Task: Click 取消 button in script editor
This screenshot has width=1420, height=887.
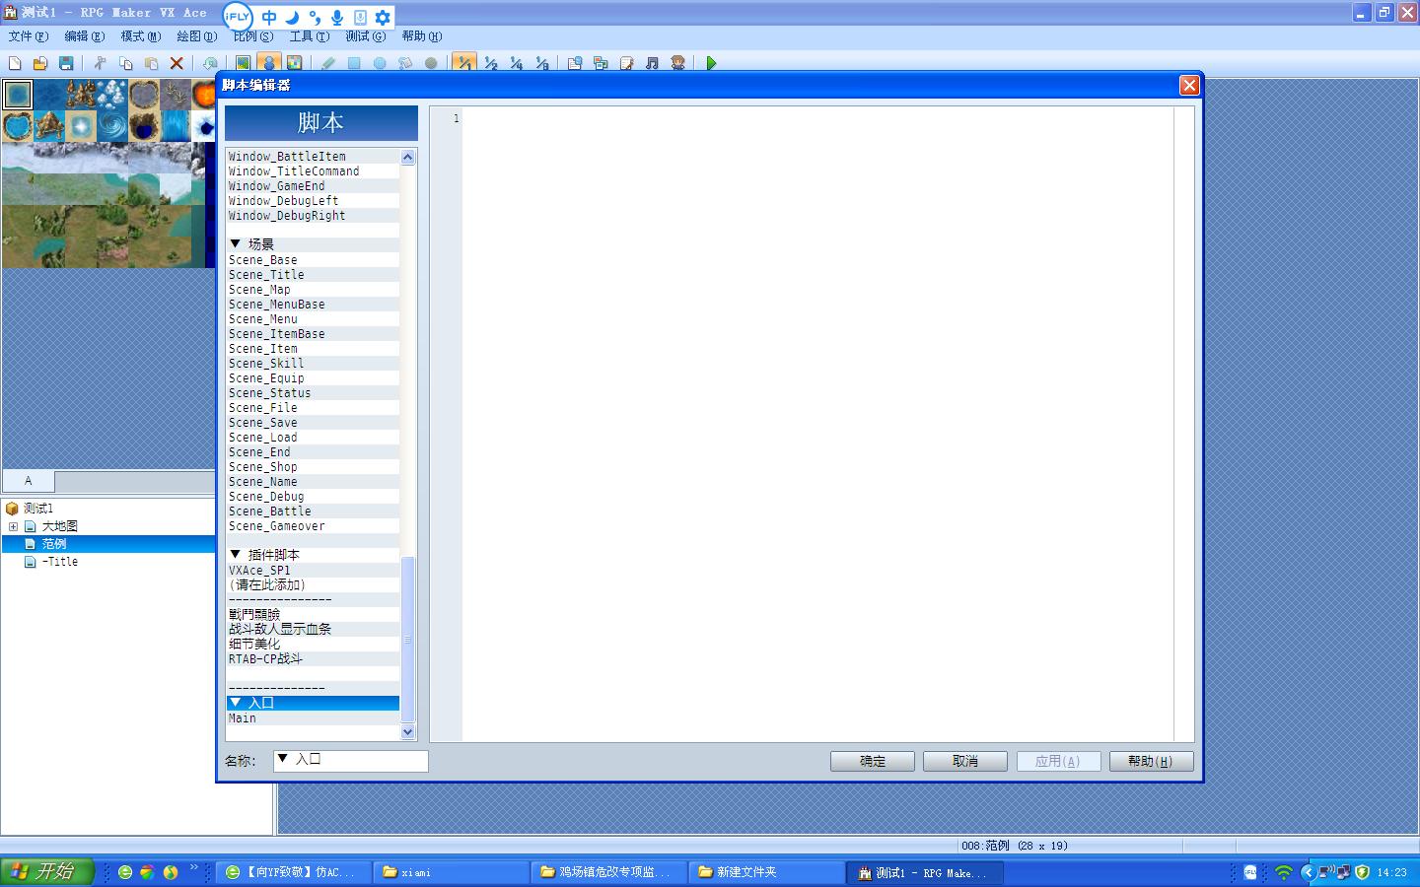Action: pos(965,761)
